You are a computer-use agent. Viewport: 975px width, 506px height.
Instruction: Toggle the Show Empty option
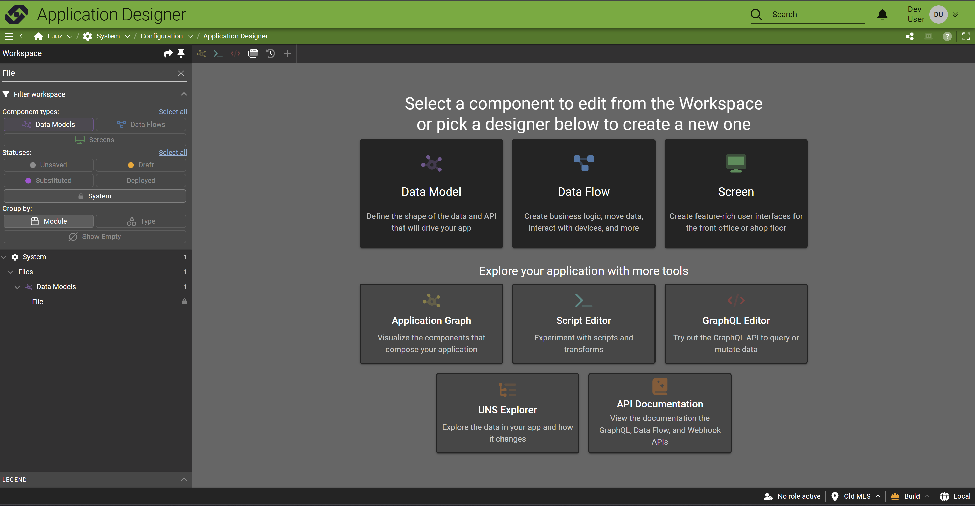coord(95,237)
